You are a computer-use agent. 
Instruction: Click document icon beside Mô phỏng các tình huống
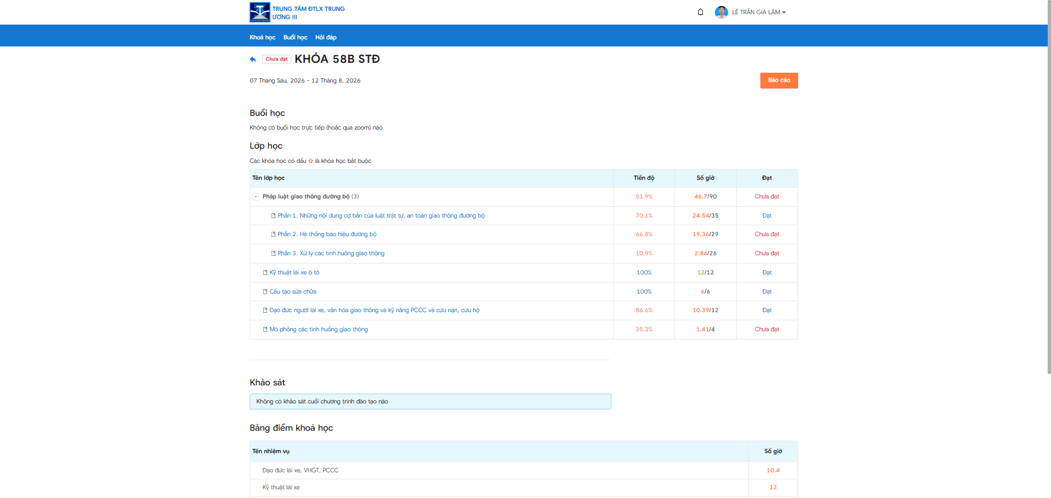(x=265, y=330)
